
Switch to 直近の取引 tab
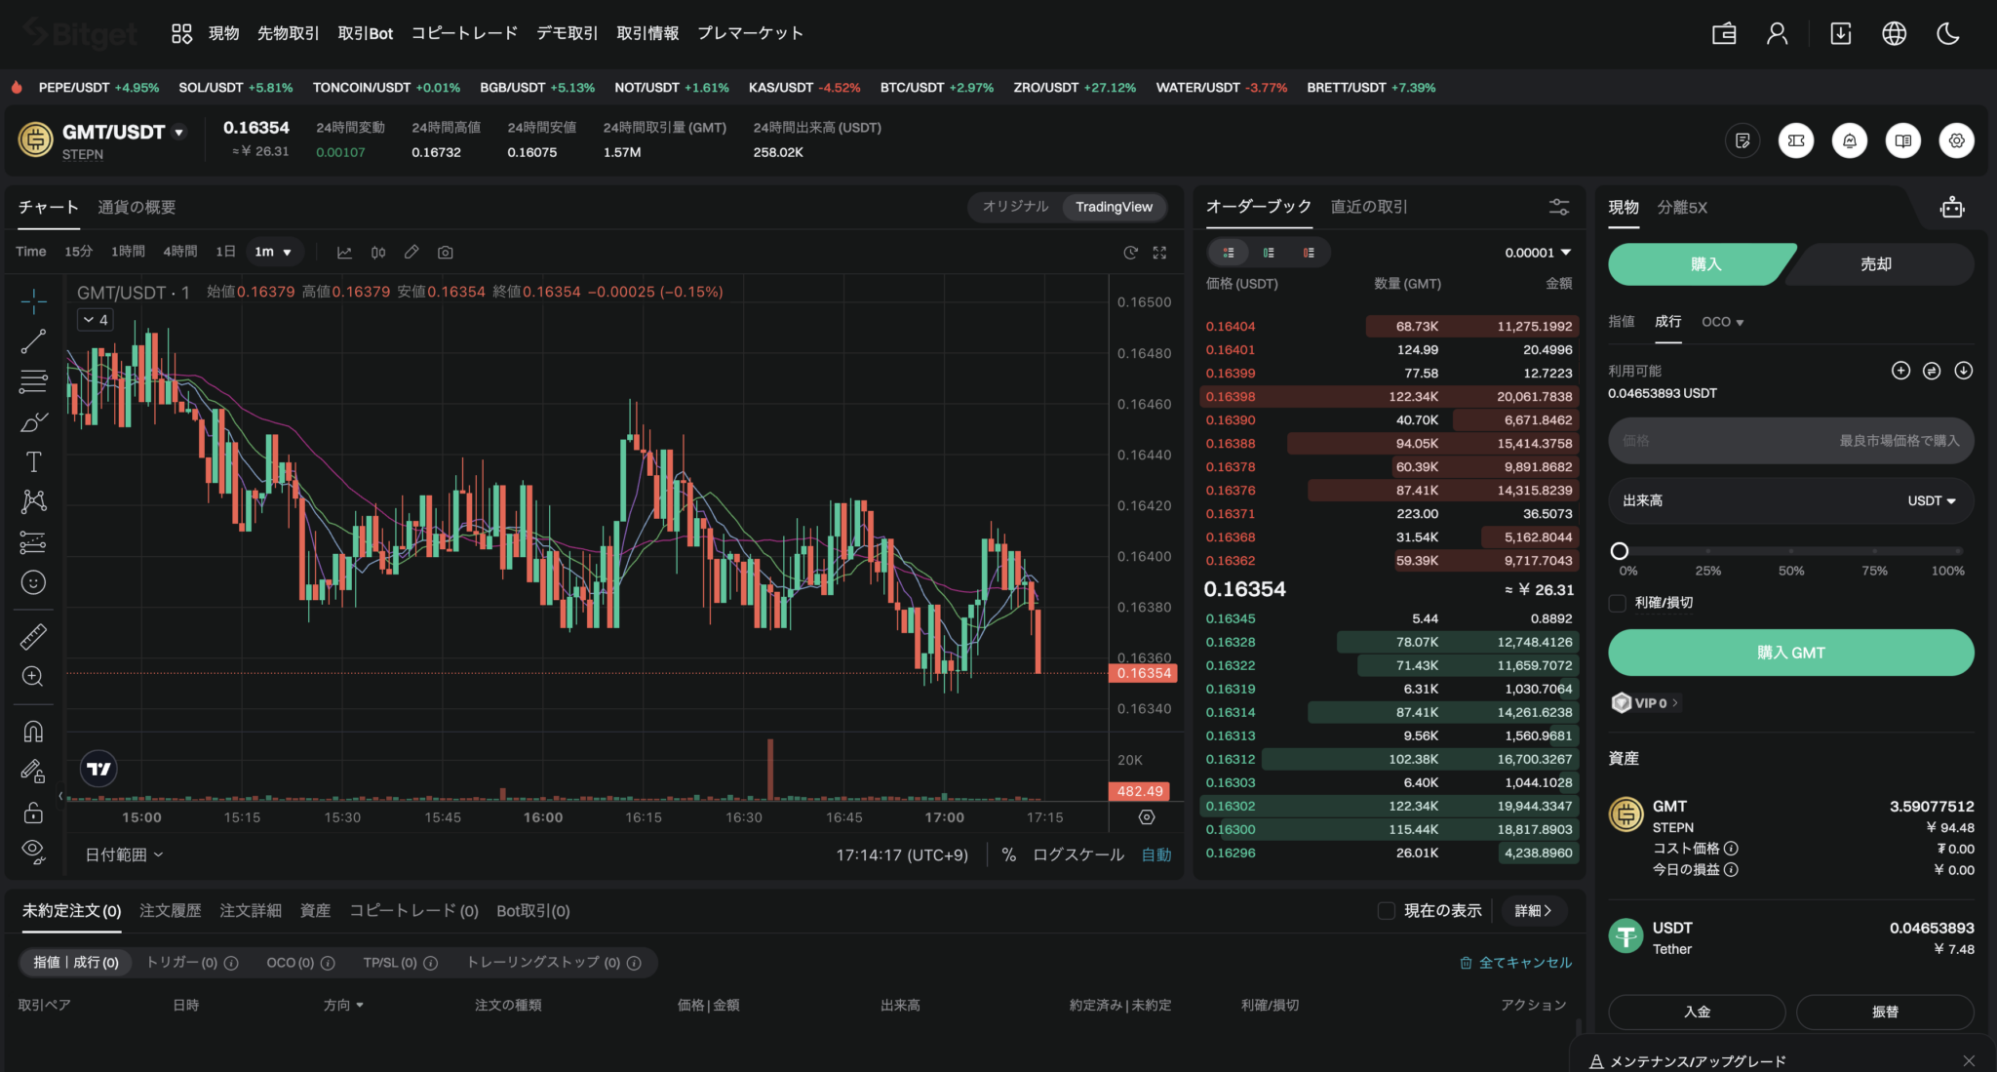coord(1369,207)
